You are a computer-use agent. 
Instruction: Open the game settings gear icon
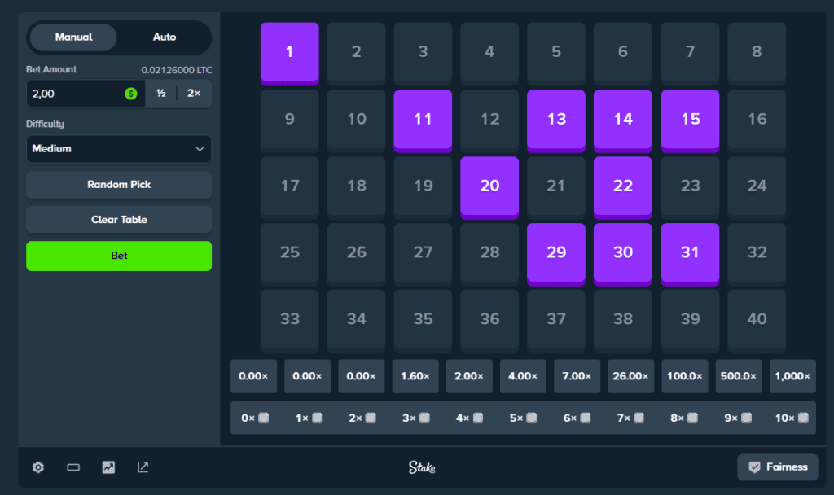click(37, 467)
